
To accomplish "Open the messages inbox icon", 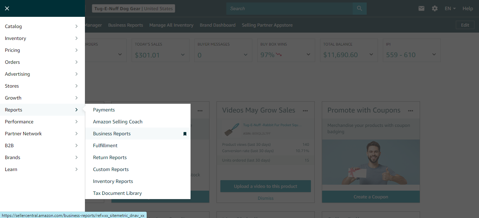I will click(421, 8).
